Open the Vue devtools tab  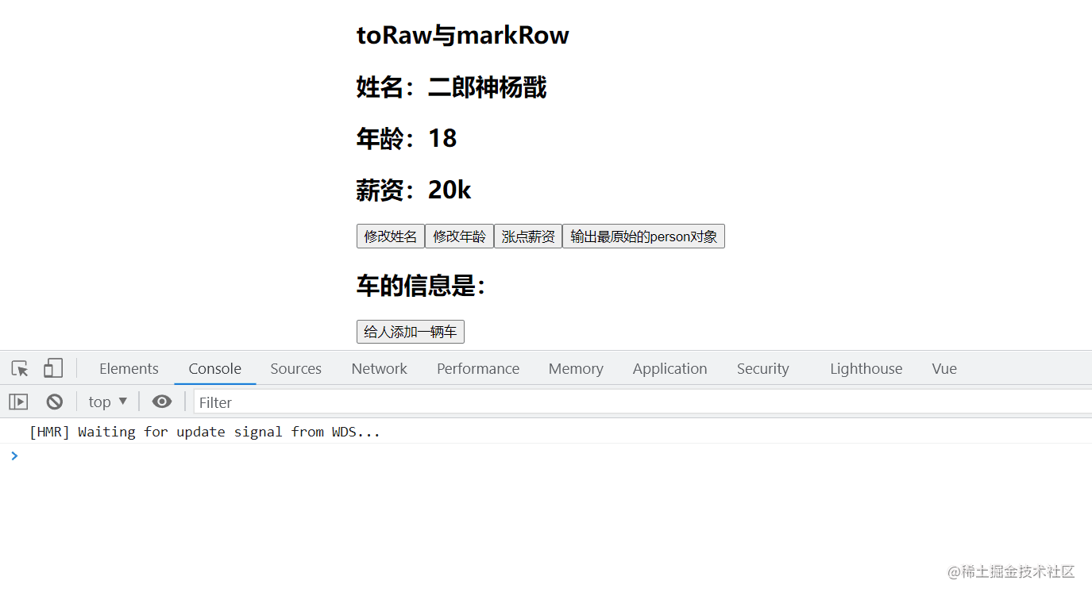coord(943,368)
